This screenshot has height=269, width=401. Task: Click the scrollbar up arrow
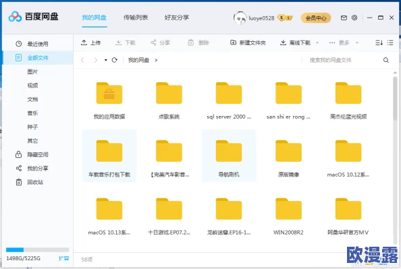(395, 73)
